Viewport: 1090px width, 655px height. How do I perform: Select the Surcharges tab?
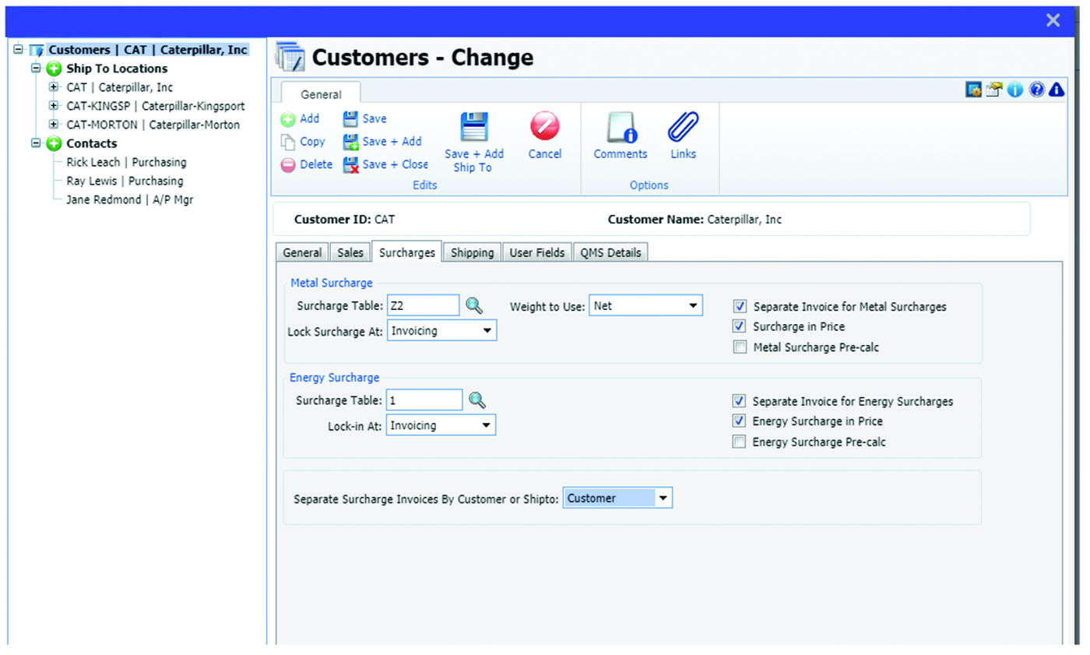[x=407, y=252]
